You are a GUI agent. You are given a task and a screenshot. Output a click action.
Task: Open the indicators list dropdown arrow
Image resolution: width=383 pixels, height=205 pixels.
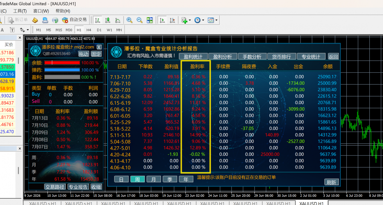point(190,20)
